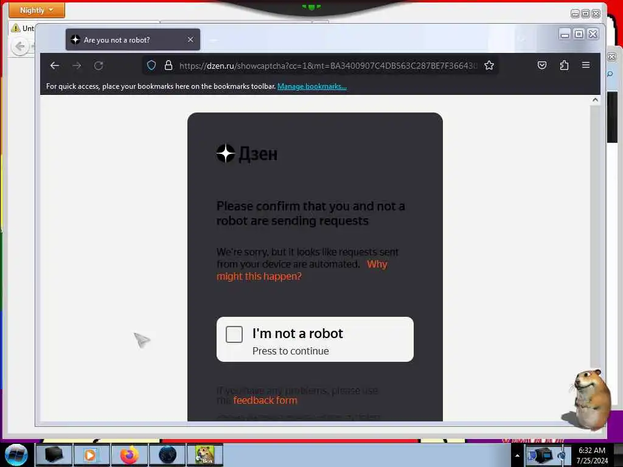This screenshot has width=623, height=467.
Task: Click the padlock site info icon
Action: [x=169, y=65]
